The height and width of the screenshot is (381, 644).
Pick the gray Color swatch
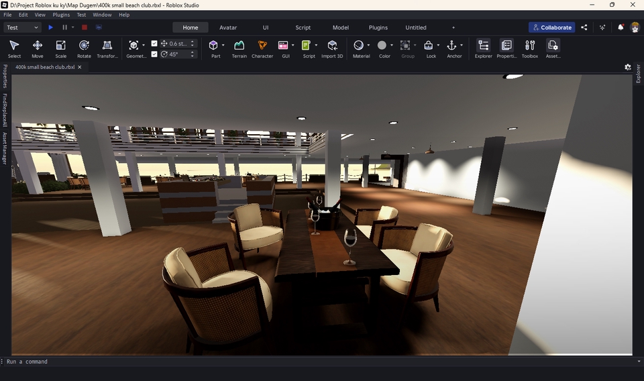pos(382,46)
